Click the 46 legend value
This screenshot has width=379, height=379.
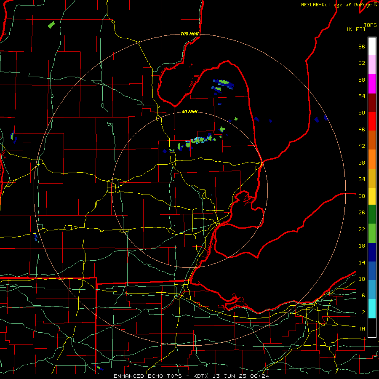pos(362,130)
